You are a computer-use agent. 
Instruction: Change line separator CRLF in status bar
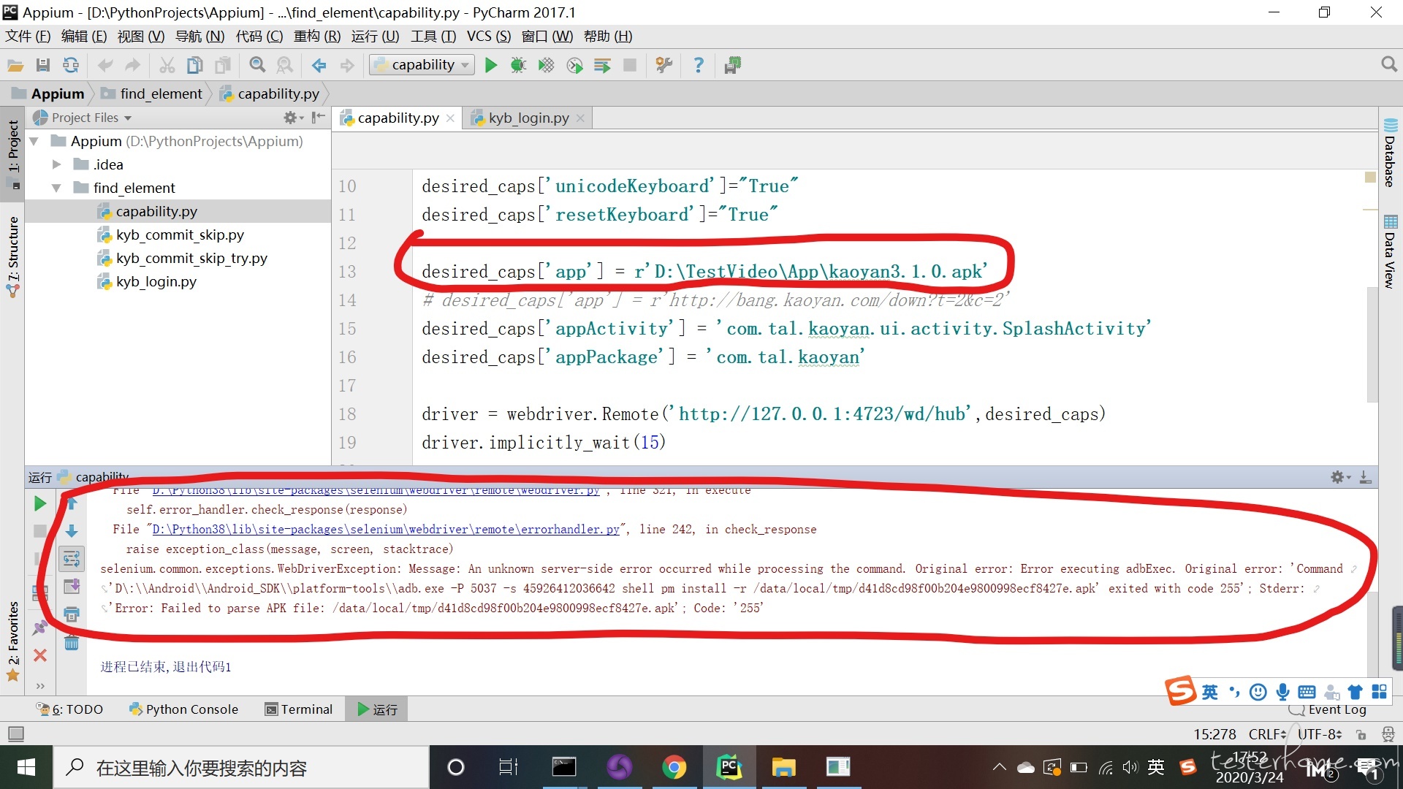click(x=1267, y=734)
